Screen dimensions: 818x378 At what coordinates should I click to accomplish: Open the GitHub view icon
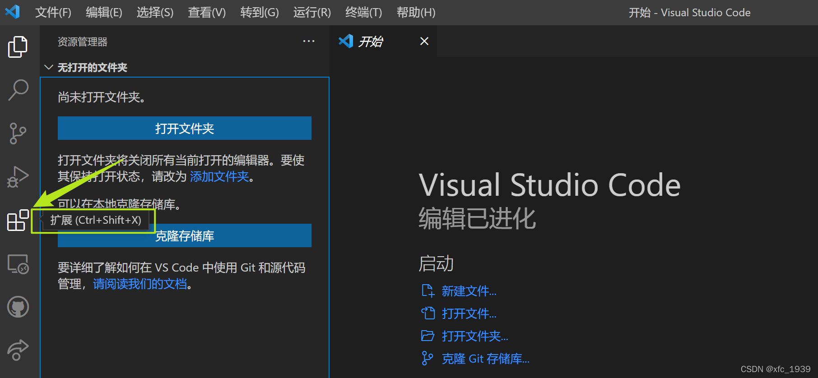(x=18, y=307)
